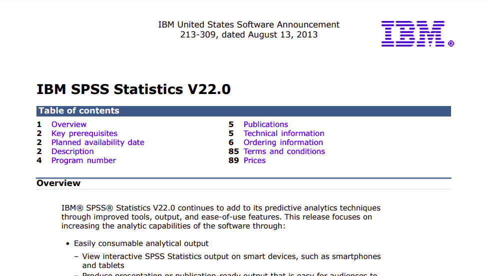
Task: Click the announcement date line 213-309
Action: point(248,34)
